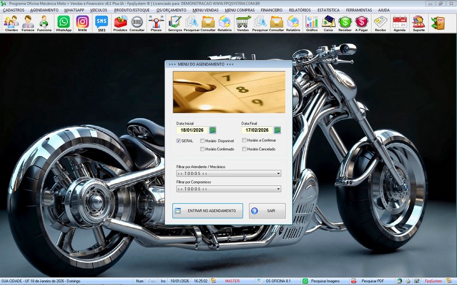The width and height of the screenshot is (457, 285).
Task: Check the Horário a Confirmar checkbox
Action: [244, 140]
